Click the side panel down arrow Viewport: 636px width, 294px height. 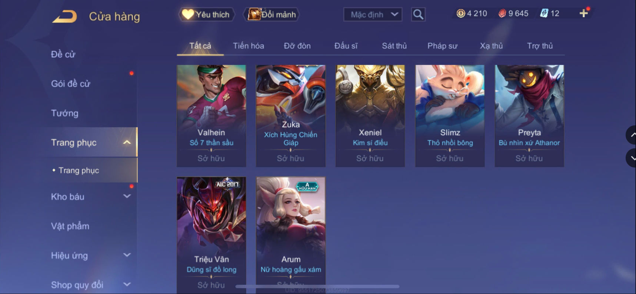pos(631,158)
